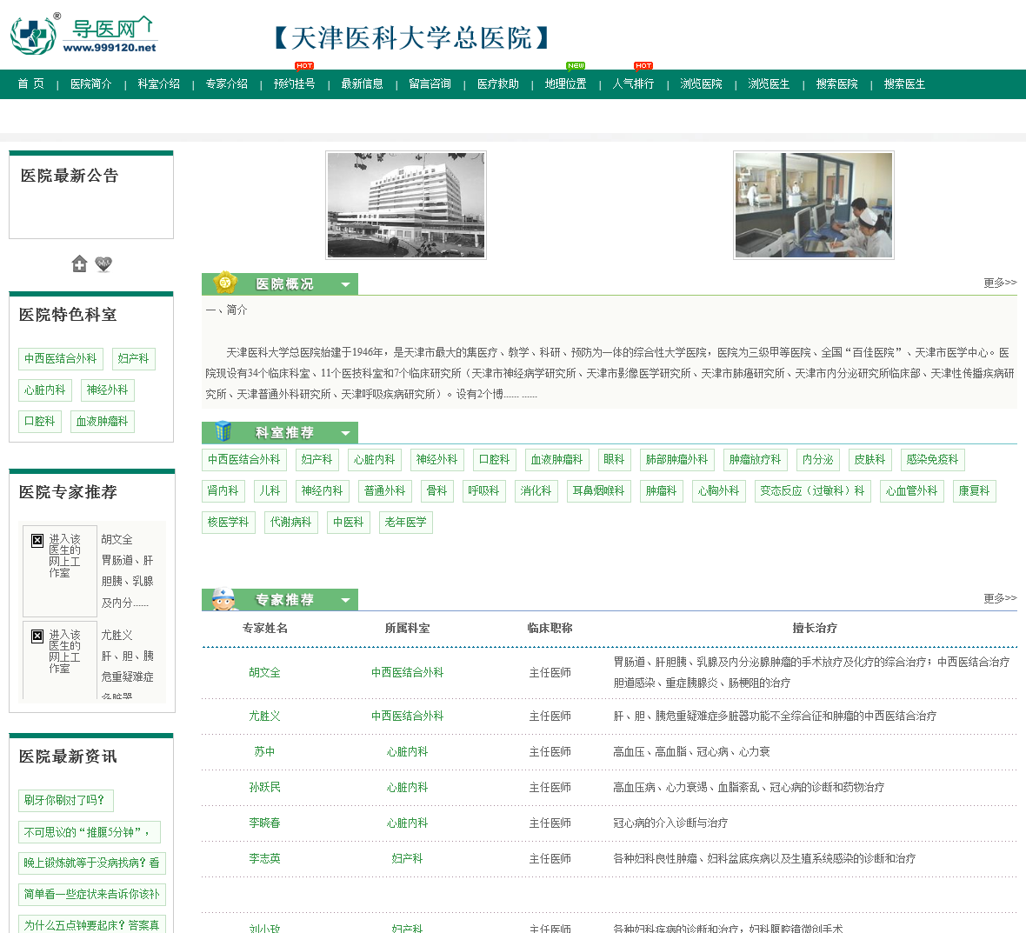Open expert 胡文全 in the table

click(264, 673)
